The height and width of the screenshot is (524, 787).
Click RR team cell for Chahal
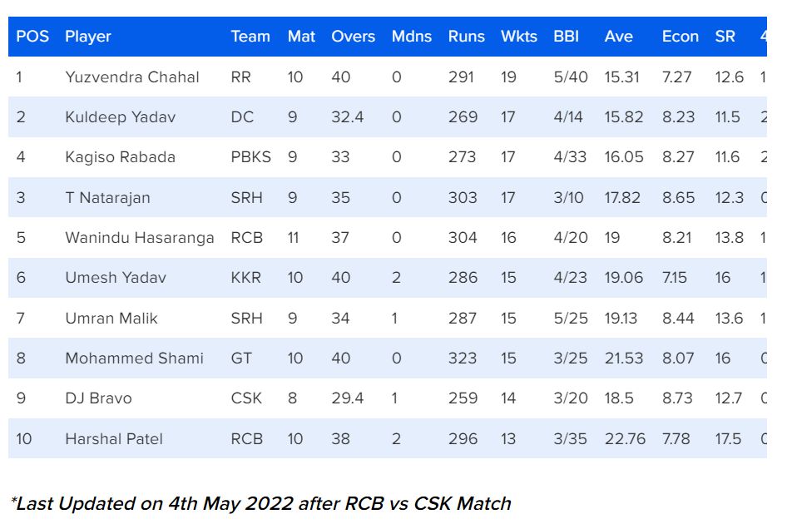[x=240, y=77]
